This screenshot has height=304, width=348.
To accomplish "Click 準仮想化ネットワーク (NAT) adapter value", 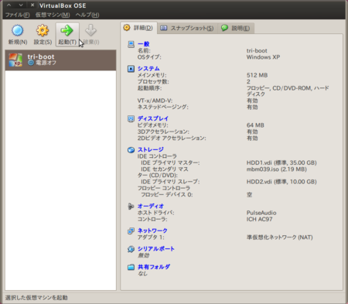I will (x=279, y=237).
